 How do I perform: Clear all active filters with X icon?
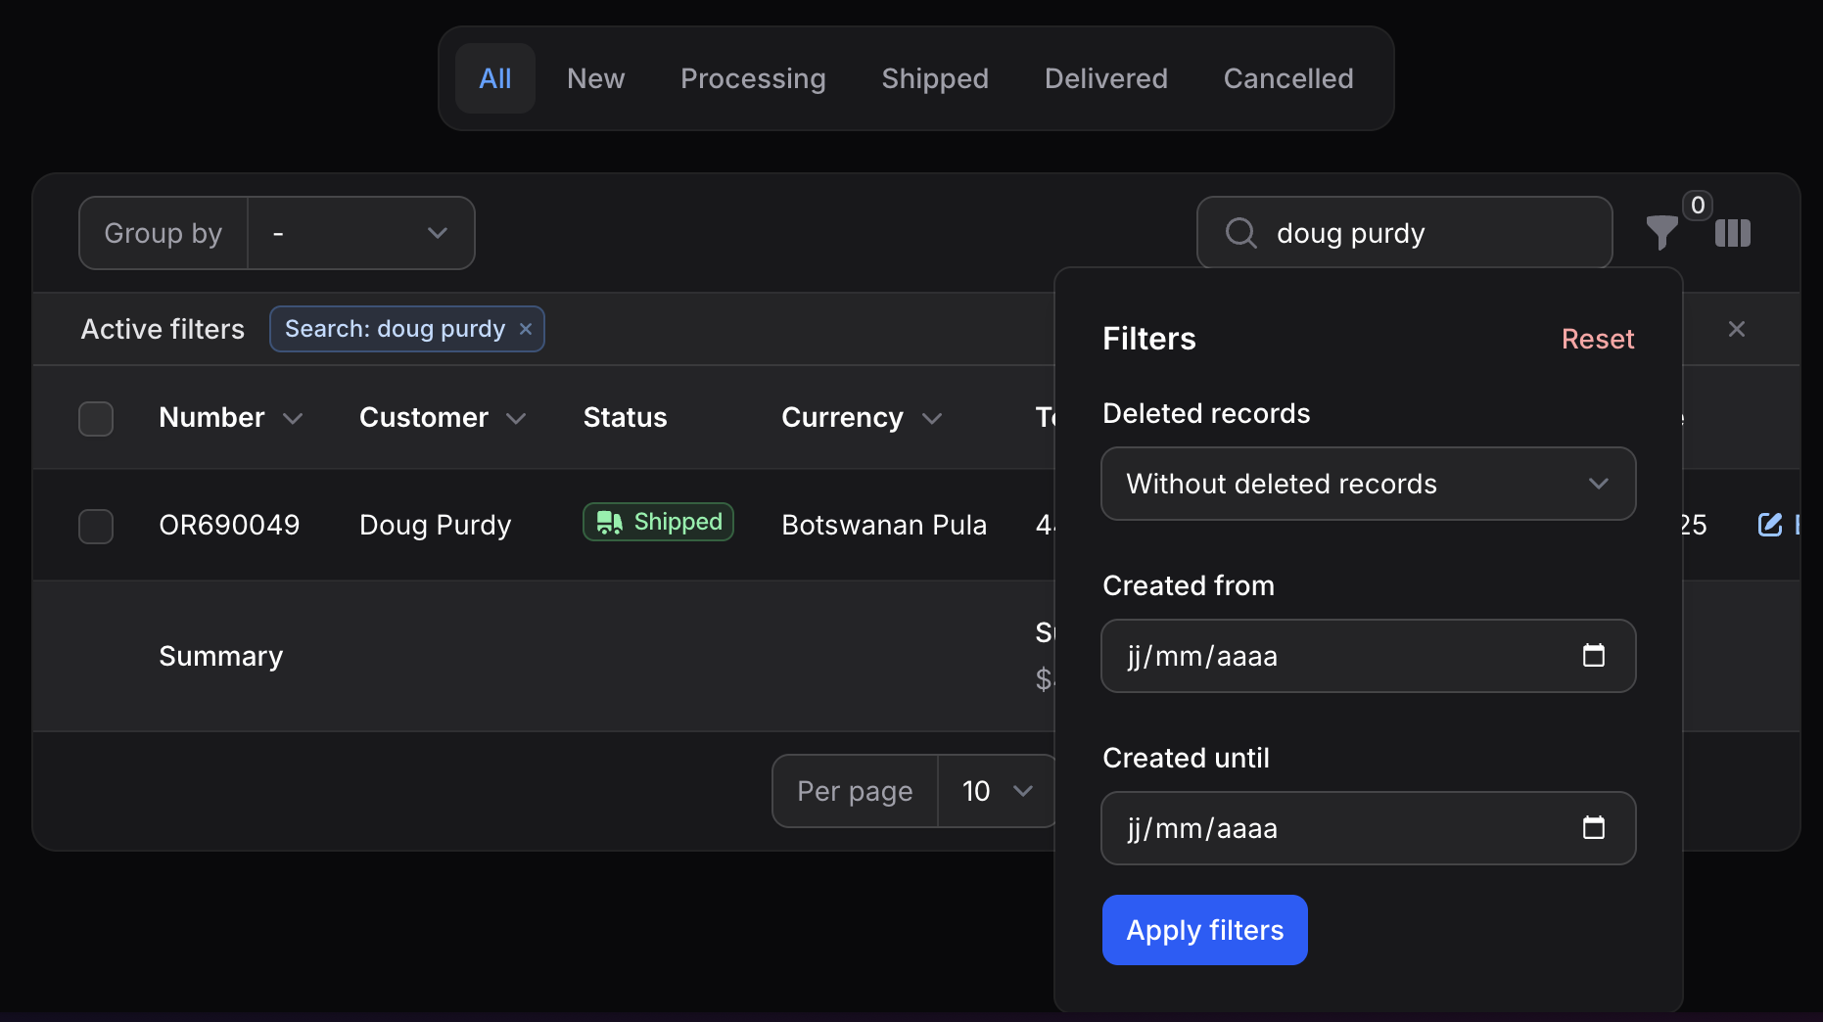[x=1737, y=329]
